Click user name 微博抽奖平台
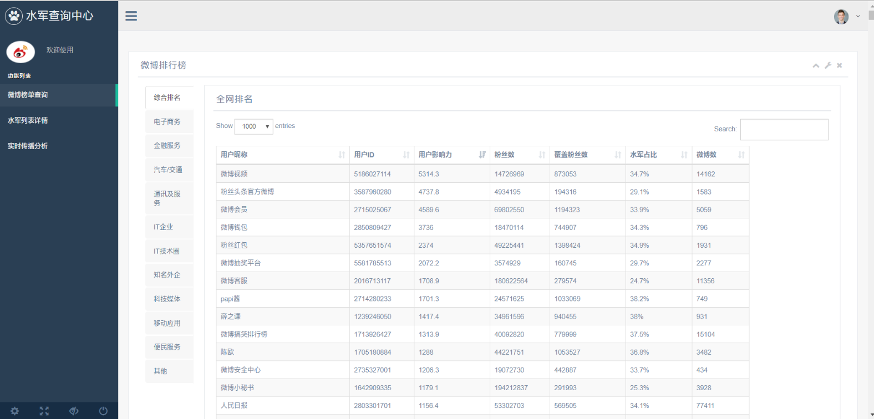This screenshot has width=874, height=419. (x=241, y=263)
